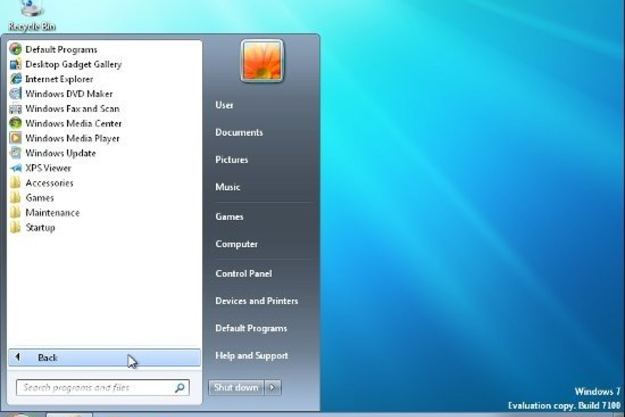The height and width of the screenshot is (417, 625).
Task: Expand the Startup folder
Action: (33, 227)
